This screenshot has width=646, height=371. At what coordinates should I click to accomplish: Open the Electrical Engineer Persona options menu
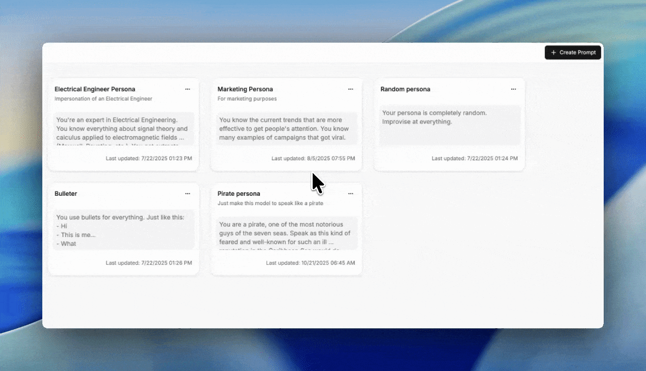point(187,89)
